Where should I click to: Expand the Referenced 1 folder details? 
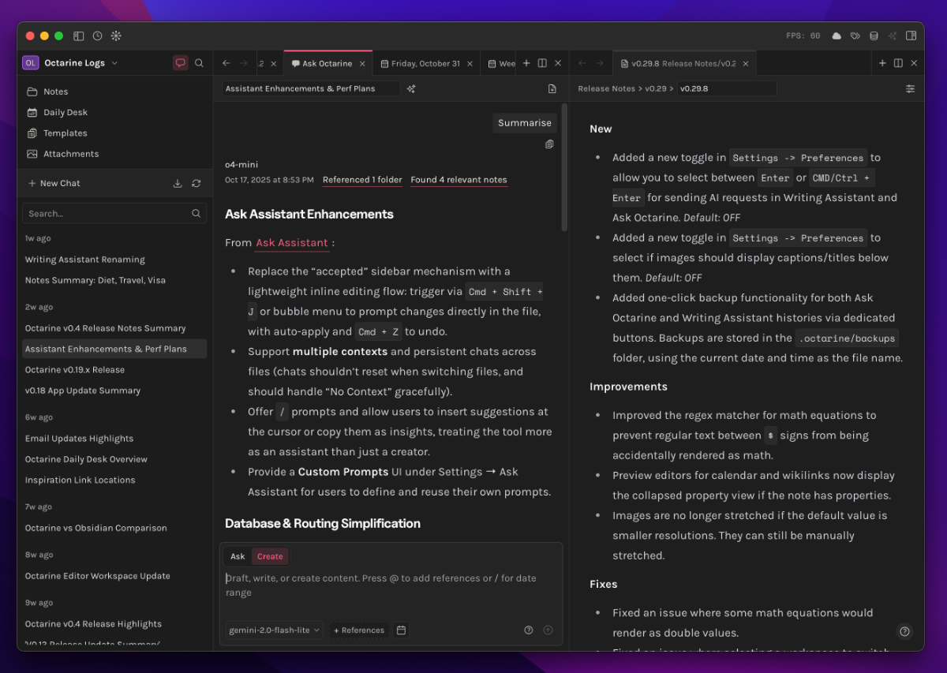[x=362, y=180]
